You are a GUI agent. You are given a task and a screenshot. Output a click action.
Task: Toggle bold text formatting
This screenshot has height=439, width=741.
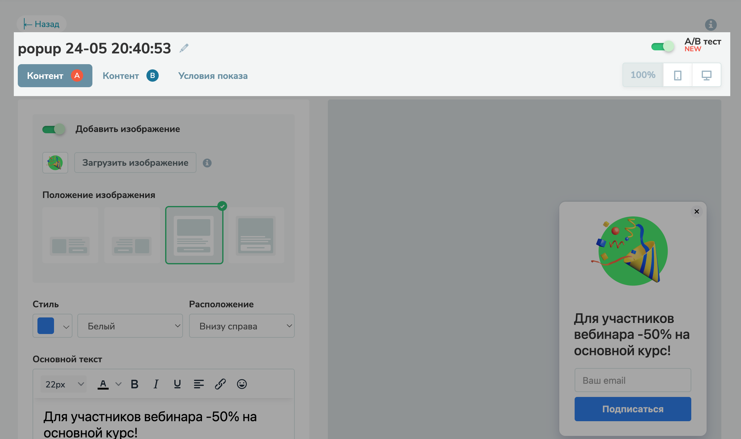[x=134, y=384]
